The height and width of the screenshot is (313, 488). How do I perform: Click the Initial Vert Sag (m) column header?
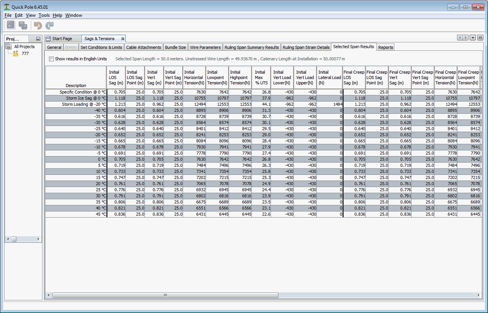pyautogui.click(x=154, y=78)
